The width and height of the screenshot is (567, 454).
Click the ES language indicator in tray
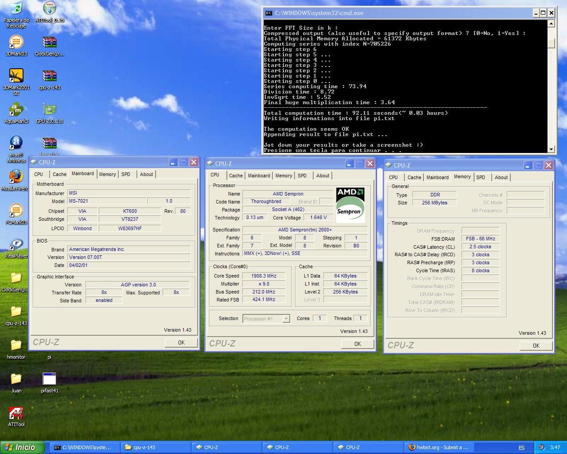[x=521, y=448]
